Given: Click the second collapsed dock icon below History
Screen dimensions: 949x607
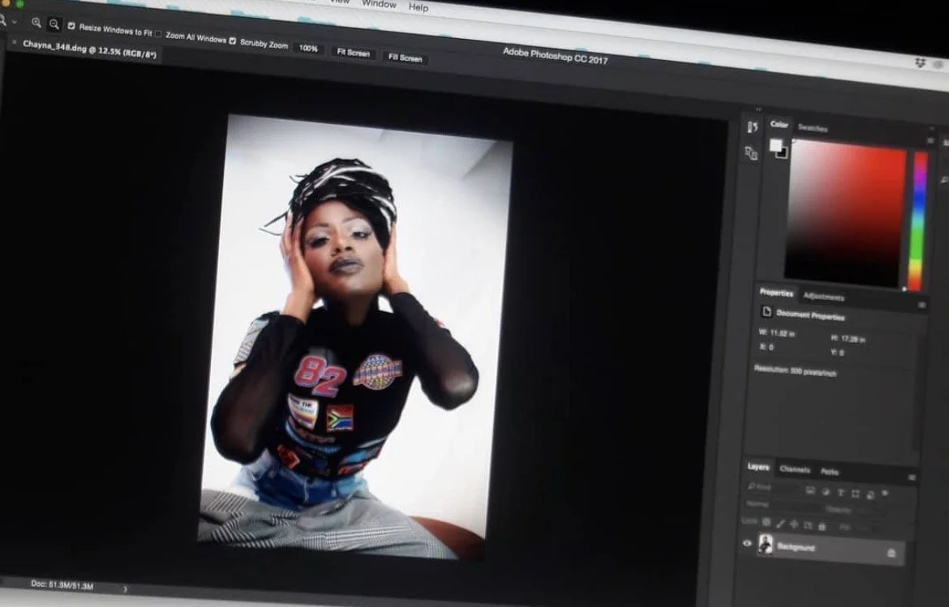Looking at the screenshot, I should point(751,153).
